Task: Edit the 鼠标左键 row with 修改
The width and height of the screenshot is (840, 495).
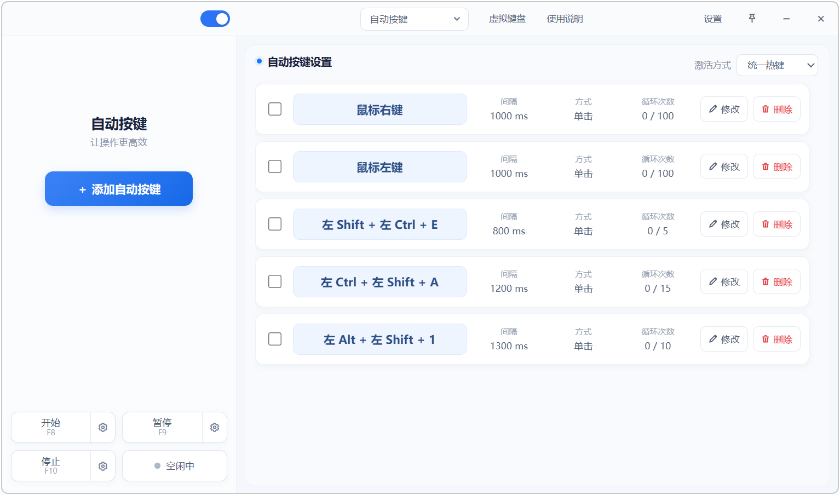Action: (x=724, y=167)
